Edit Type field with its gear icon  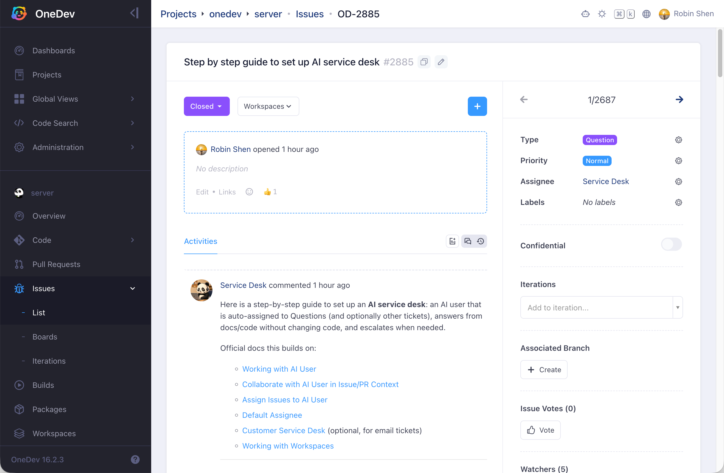(678, 140)
